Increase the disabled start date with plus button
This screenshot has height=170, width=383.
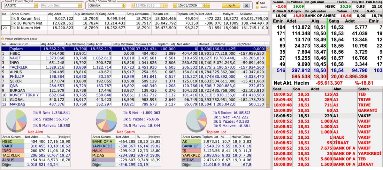[x=166, y=5]
